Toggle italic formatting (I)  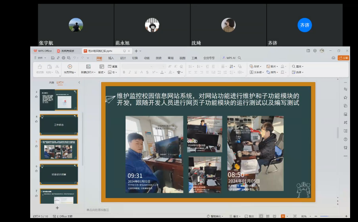tap(130, 72)
